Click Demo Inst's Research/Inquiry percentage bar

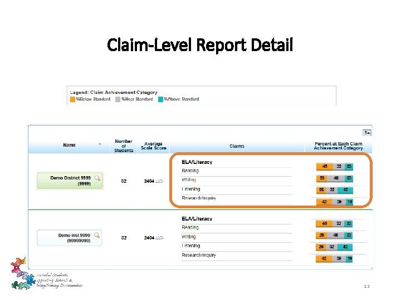[x=334, y=259]
